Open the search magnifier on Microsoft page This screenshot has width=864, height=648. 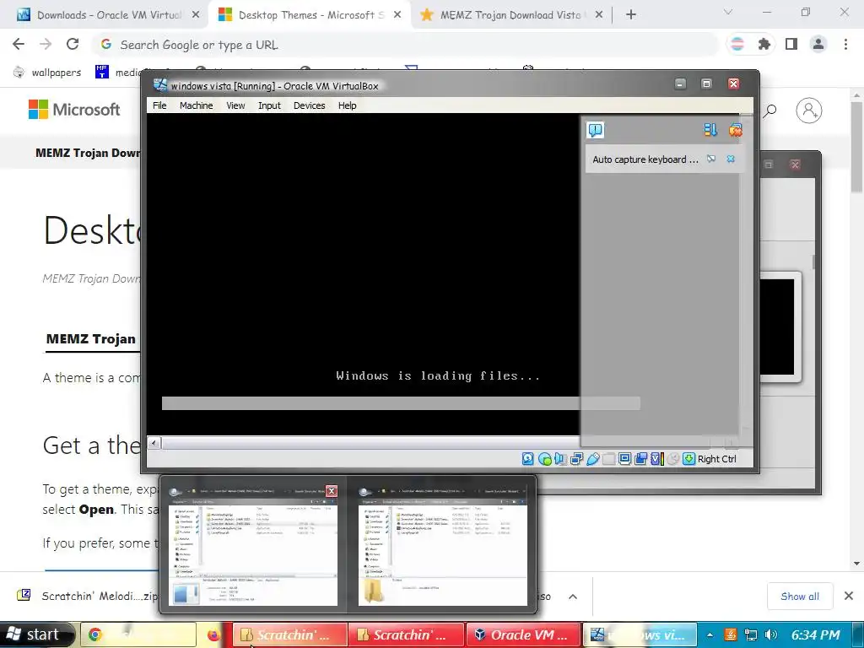pyautogui.click(x=769, y=111)
